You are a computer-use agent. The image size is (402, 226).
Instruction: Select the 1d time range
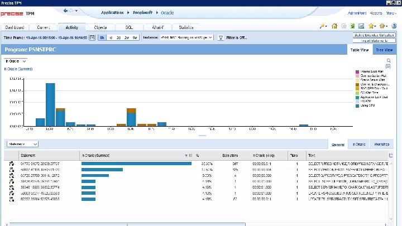(111, 38)
